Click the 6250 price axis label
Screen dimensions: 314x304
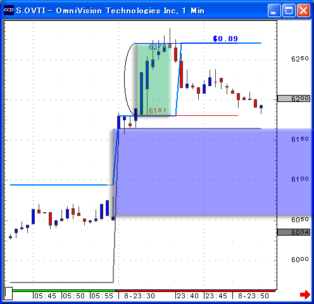point(300,59)
